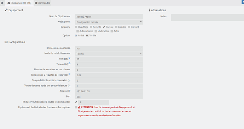Enable the Ouvrant category checkbox
244x129 pixels.
click(129, 27)
